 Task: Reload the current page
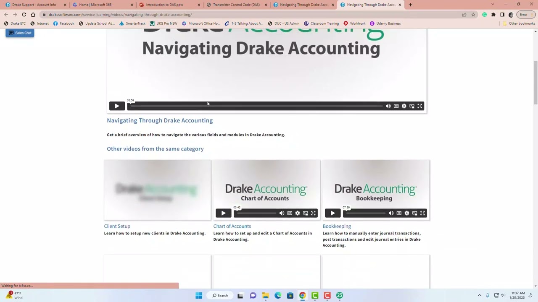point(24,15)
